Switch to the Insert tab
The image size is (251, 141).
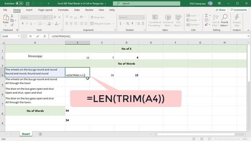(x=29, y=10)
